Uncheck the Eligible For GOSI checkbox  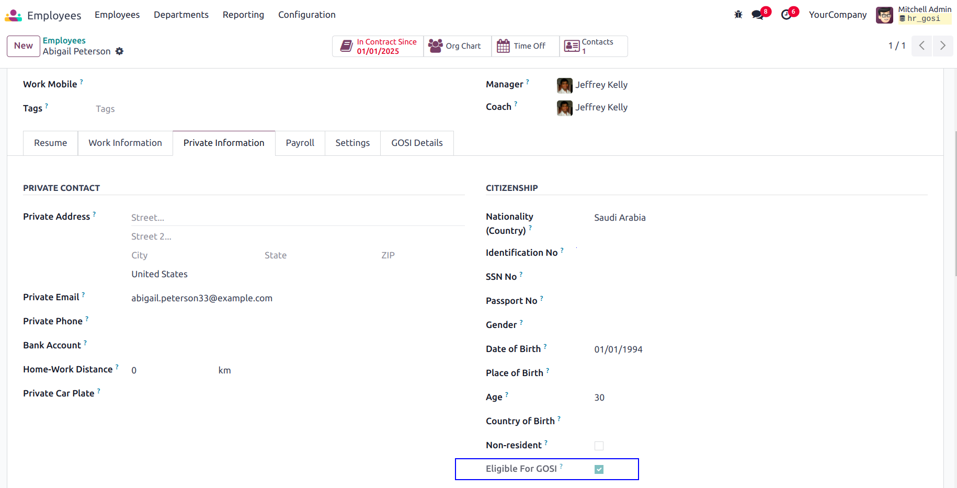pos(599,469)
